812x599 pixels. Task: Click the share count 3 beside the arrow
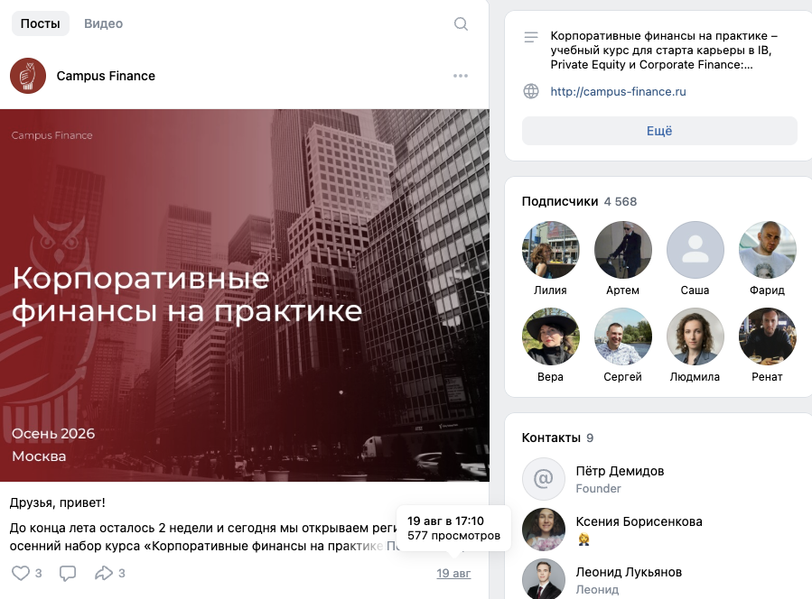click(122, 573)
